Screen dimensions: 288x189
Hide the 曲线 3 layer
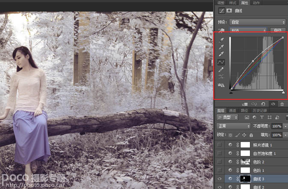pos(220,179)
